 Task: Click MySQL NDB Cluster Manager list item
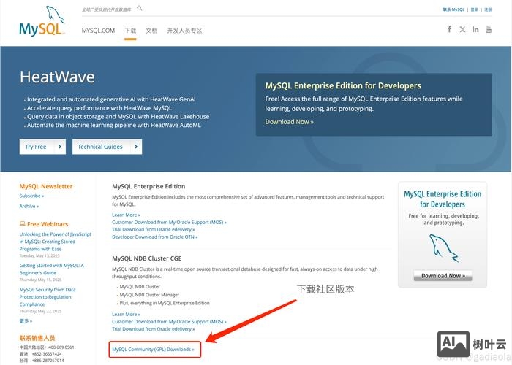click(x=149, y=295)
